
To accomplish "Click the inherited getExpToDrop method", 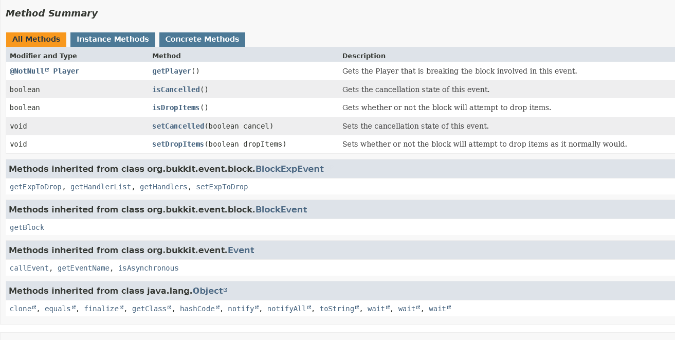I will [35, 187].
